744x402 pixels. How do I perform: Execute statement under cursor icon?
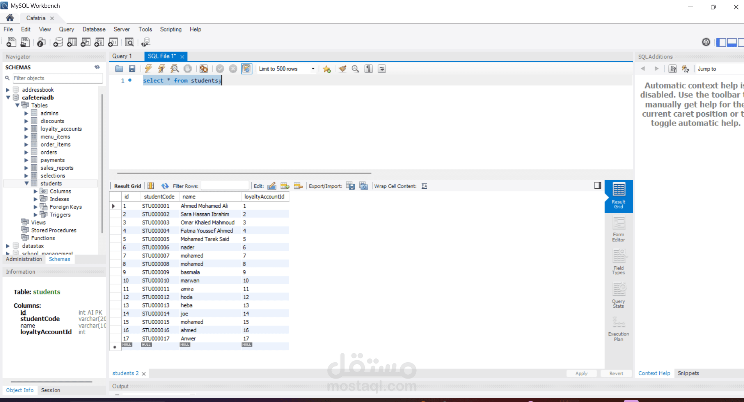coord(162,69)
